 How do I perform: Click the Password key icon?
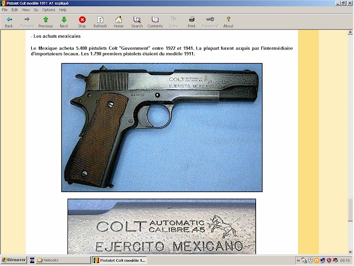(210, 20)
